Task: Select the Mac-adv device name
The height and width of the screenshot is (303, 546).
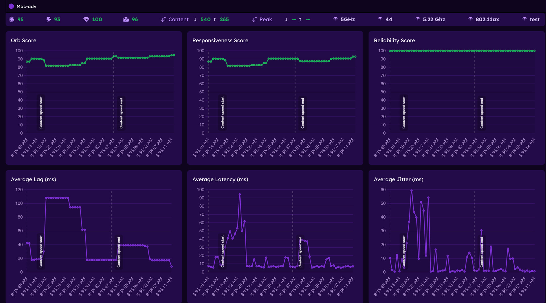Action: pos(26,6)
